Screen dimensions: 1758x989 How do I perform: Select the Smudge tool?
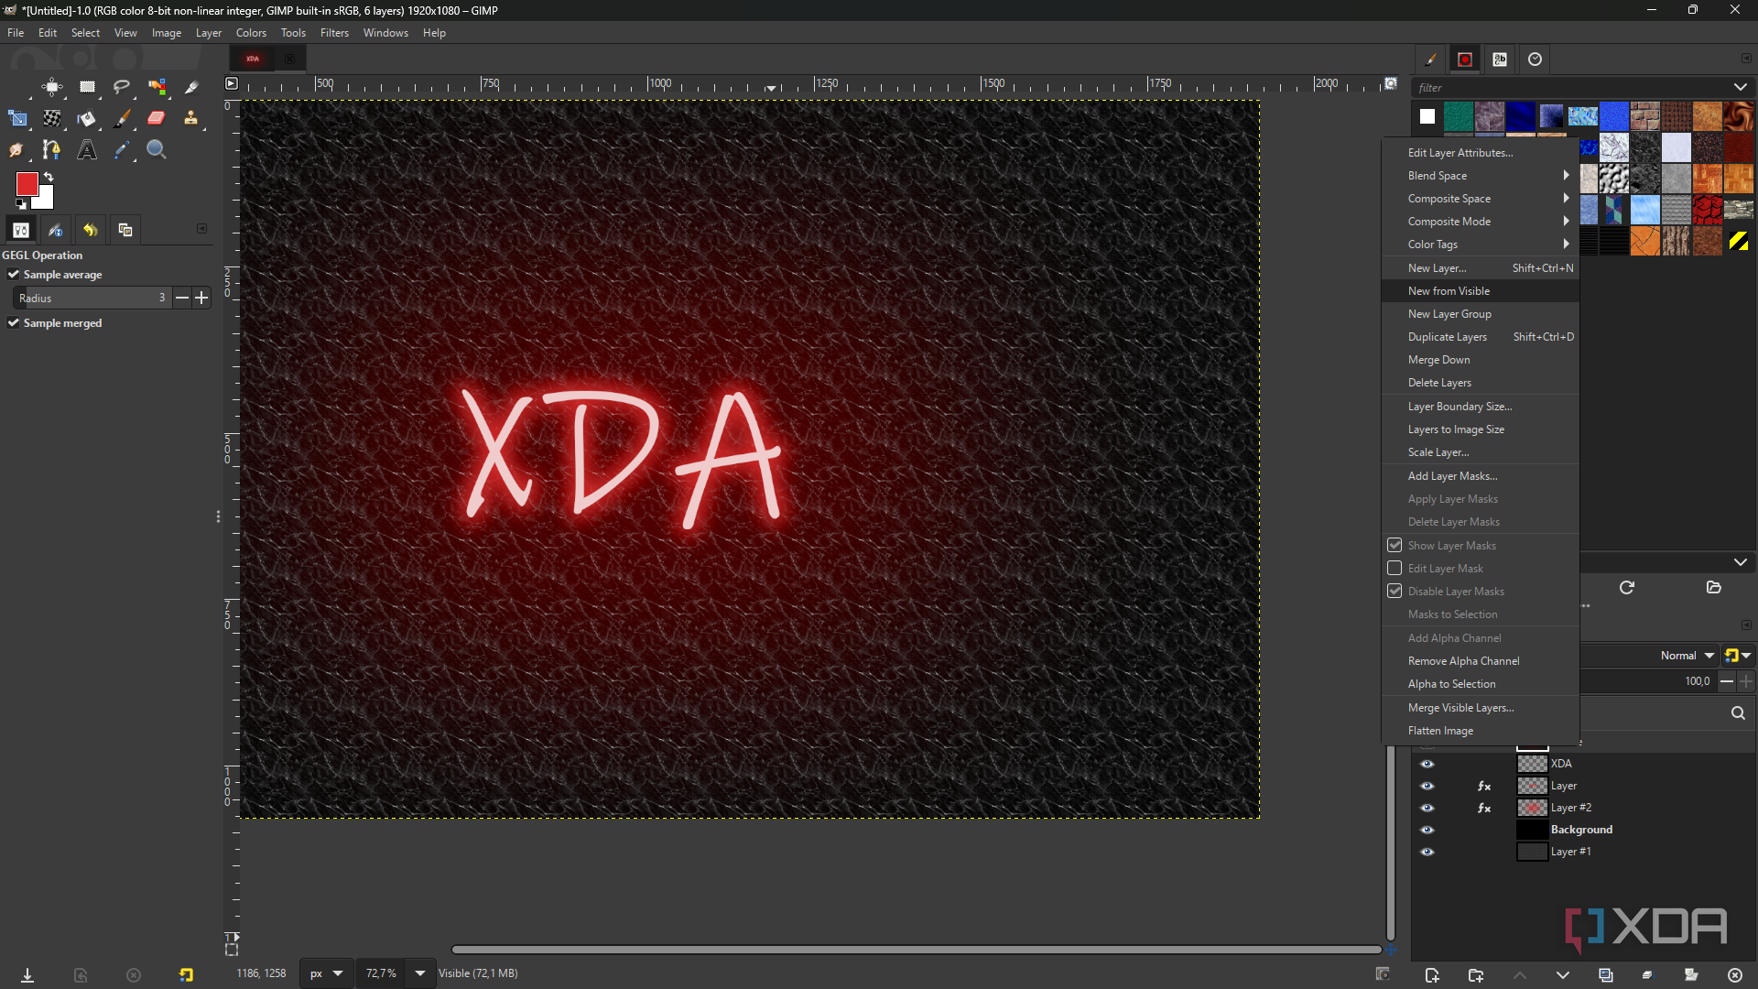[x=17, y=149]
